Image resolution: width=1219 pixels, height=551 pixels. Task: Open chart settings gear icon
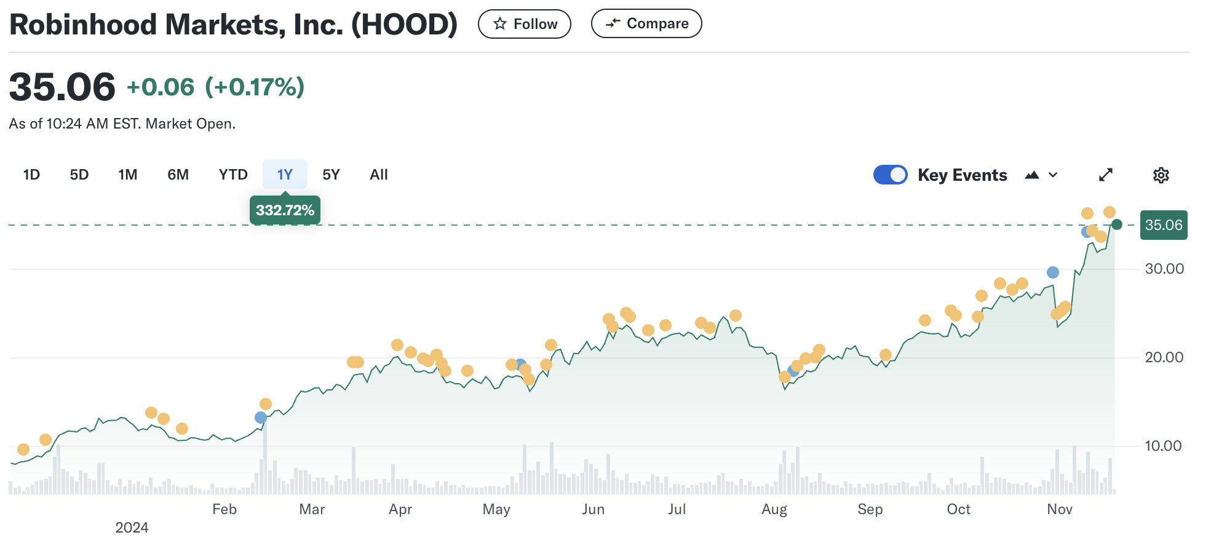coord(1161,175)
